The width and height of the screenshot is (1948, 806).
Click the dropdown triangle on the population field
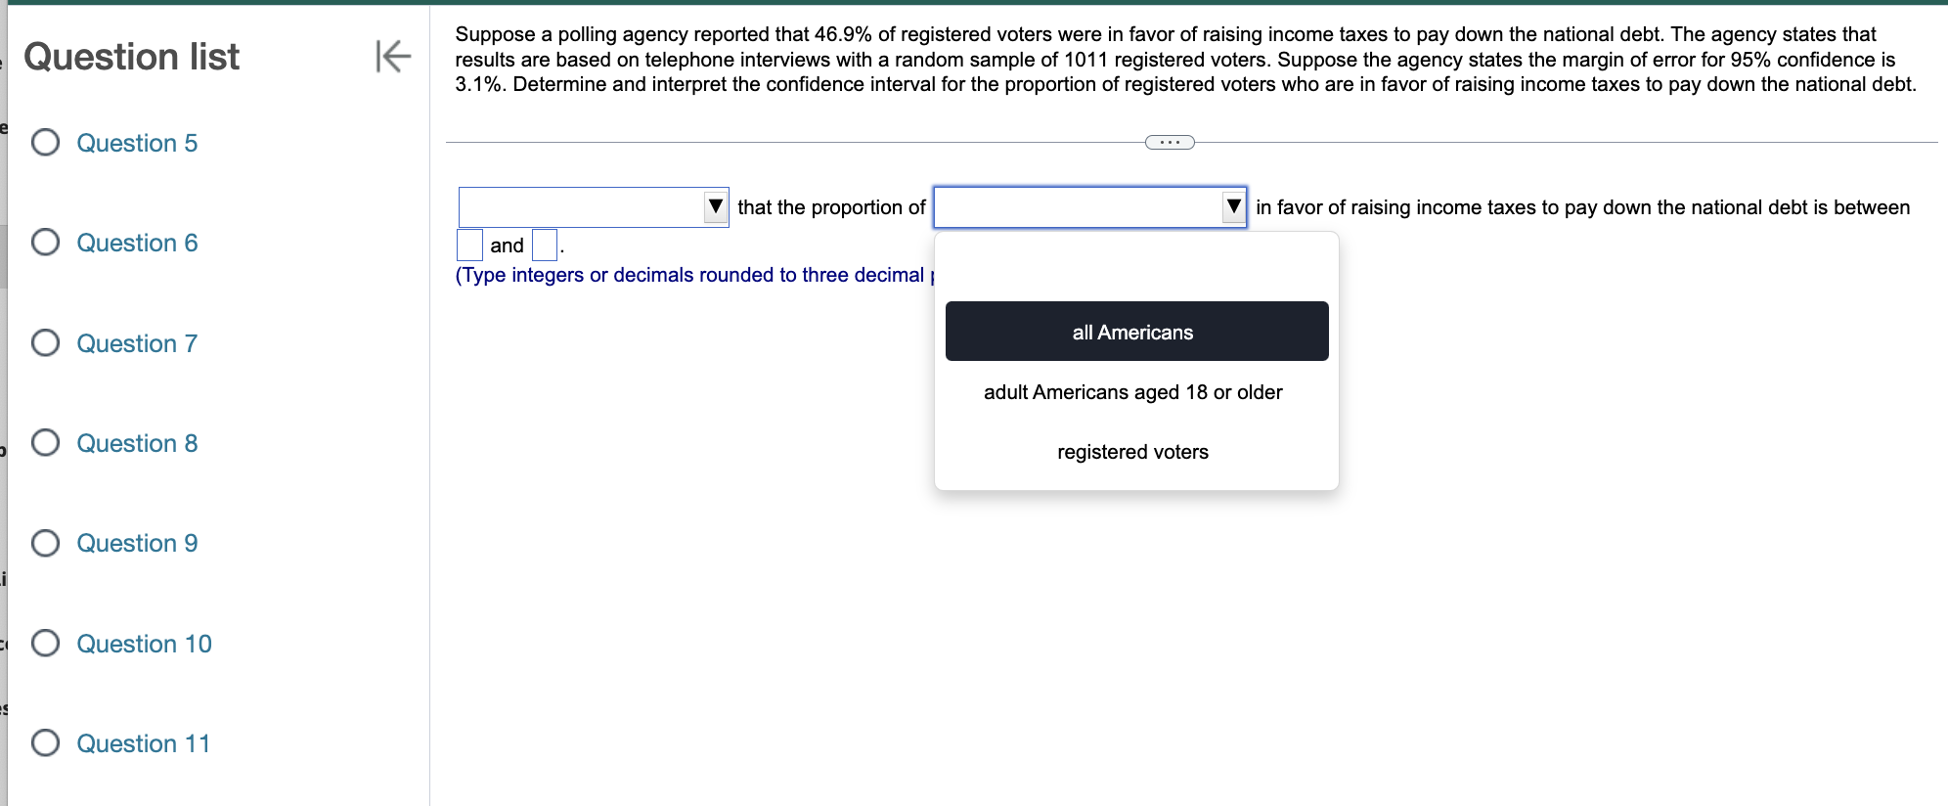point(1233,206)
